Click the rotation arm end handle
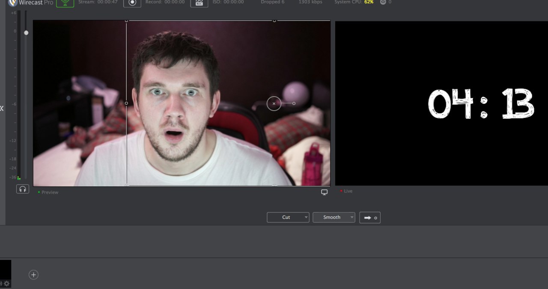This screenshot has height=289, width=548. (294, 103)
